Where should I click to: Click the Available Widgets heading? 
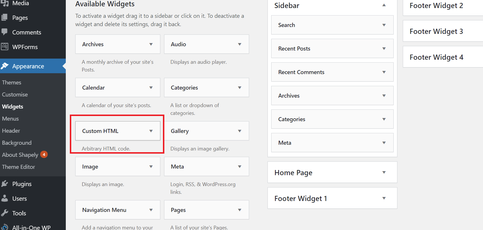point(105,4)
